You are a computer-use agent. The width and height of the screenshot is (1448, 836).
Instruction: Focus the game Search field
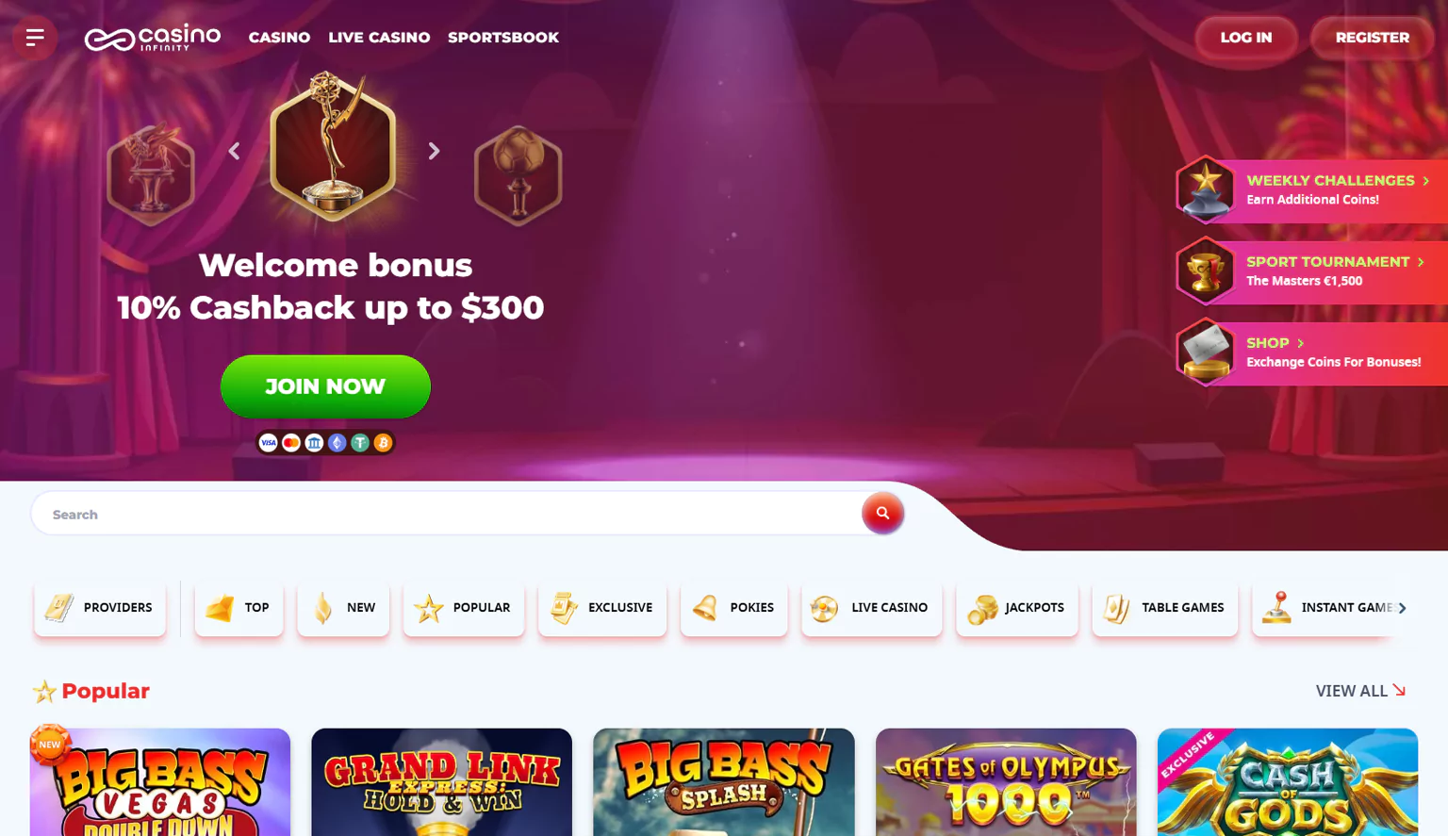coord(447,514)
